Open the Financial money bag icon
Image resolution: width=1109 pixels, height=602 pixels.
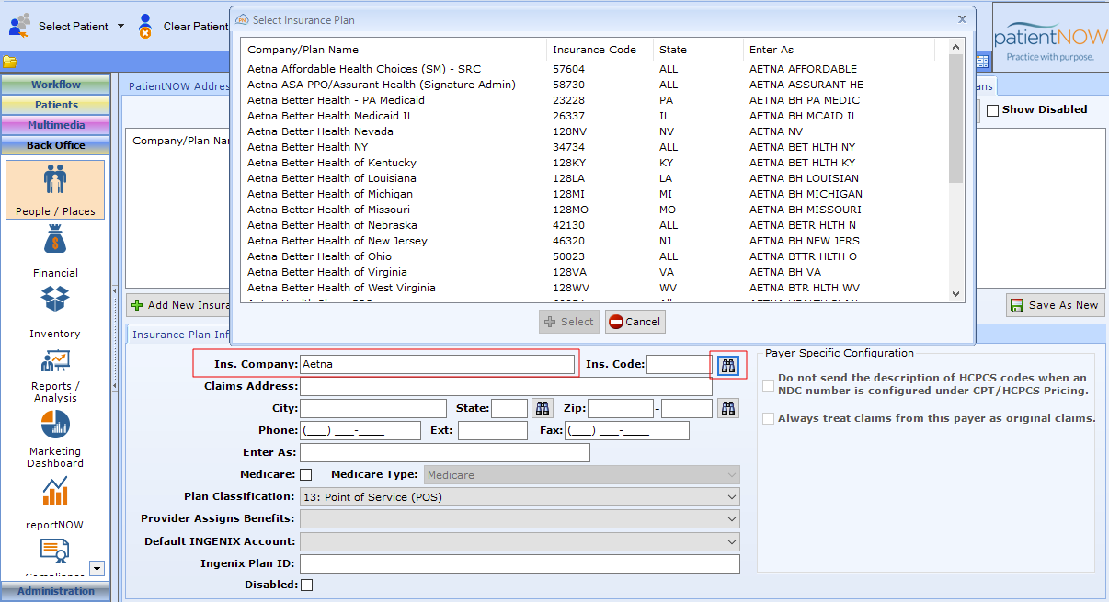(x=55, y=243)
